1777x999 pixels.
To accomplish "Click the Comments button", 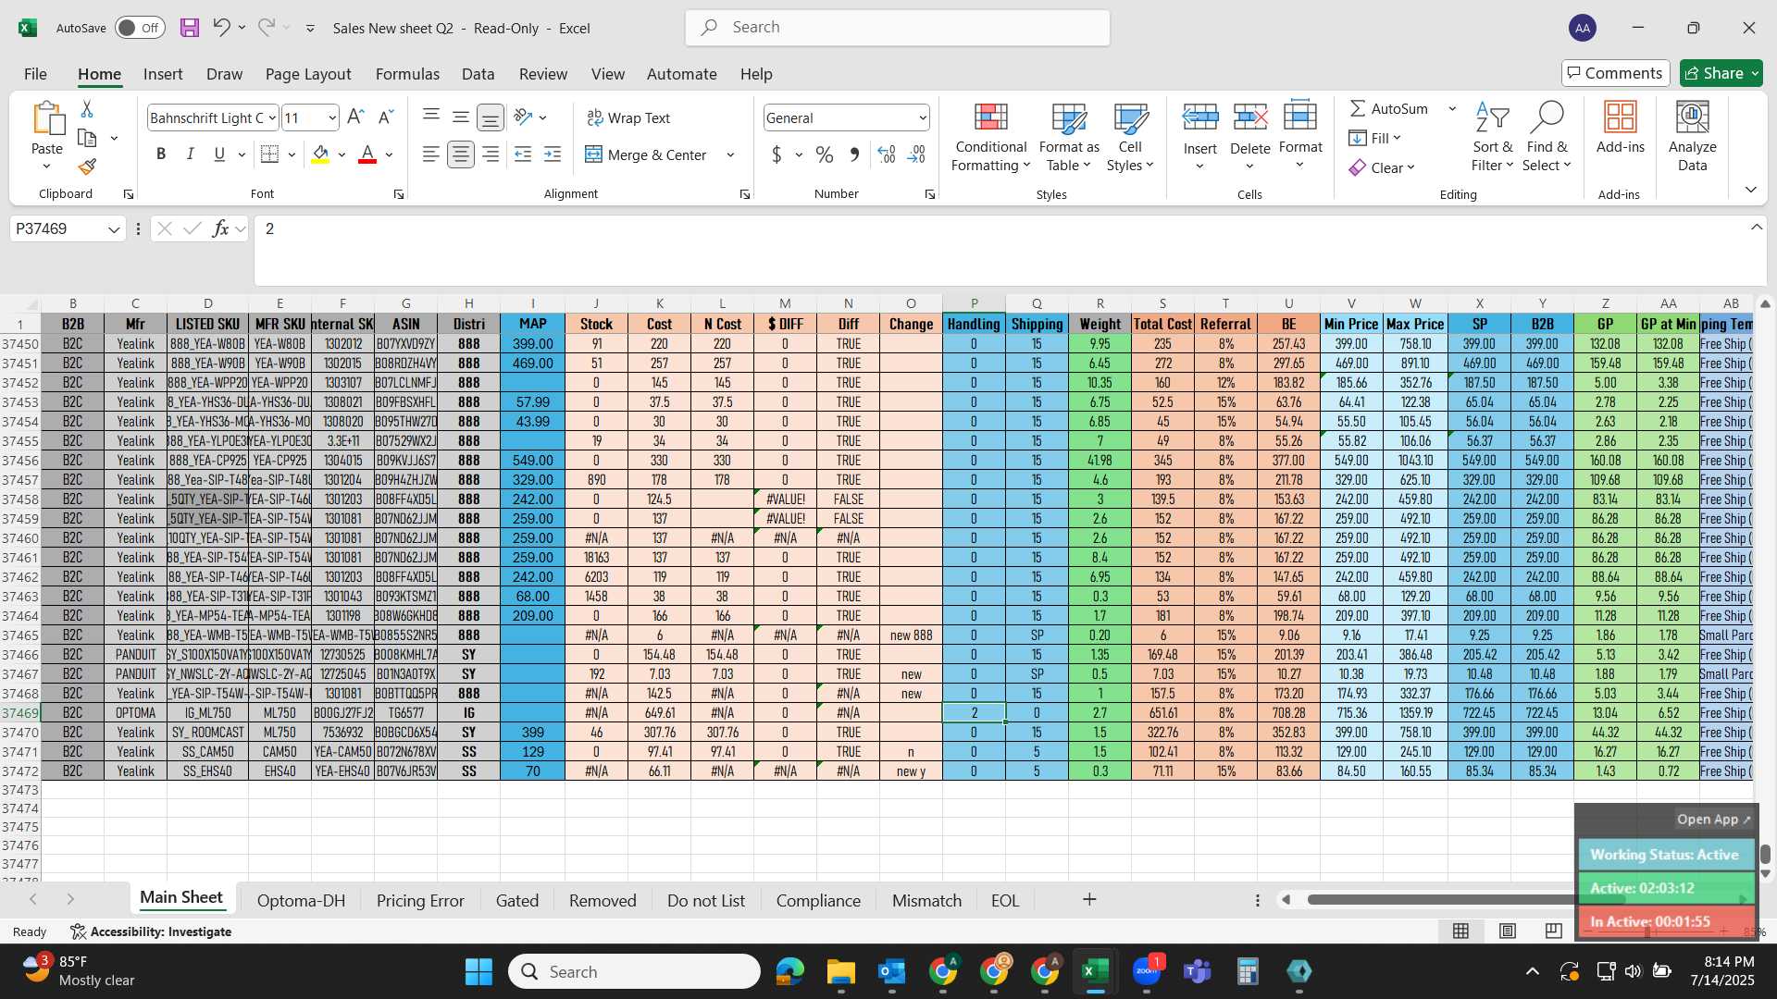I will click(1615, 73).
